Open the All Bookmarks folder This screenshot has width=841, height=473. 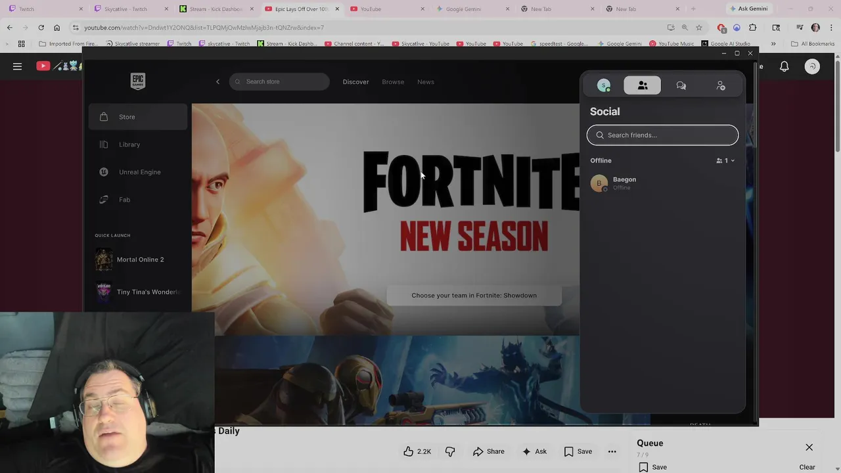point(813,44)
